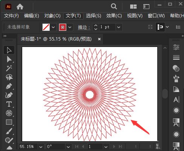184x151 pixels.
Task: Toggle the snap alignment magnet button
Action: pos(160,27)
